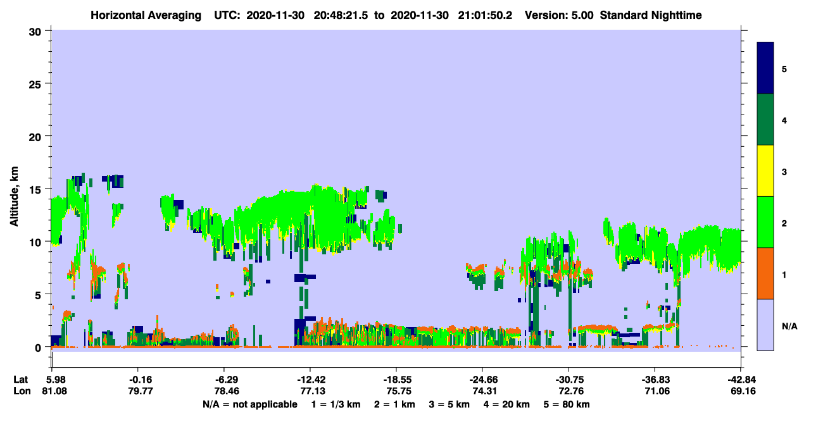Click the color bar label '4'
Viewport: 823px width, 422px height.
coord(784,120)
